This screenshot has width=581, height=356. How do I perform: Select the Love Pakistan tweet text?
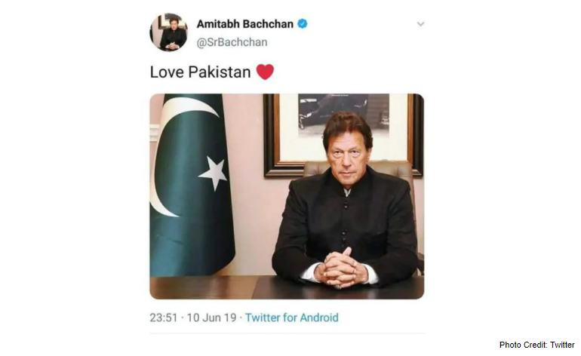click(201, 72)
